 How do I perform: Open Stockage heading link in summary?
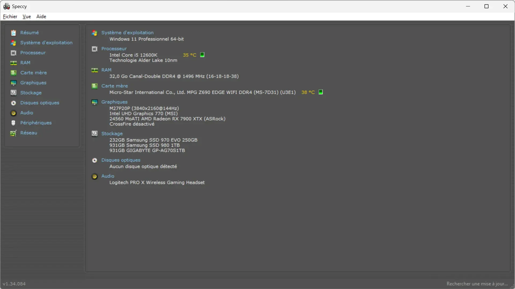(112, 134)
